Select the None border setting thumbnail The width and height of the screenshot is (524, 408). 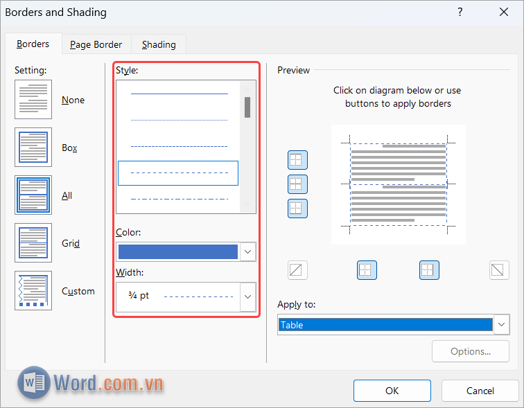pyautogui.click(x=33, y=99)
